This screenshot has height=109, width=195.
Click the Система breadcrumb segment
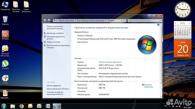coord(111,21)
